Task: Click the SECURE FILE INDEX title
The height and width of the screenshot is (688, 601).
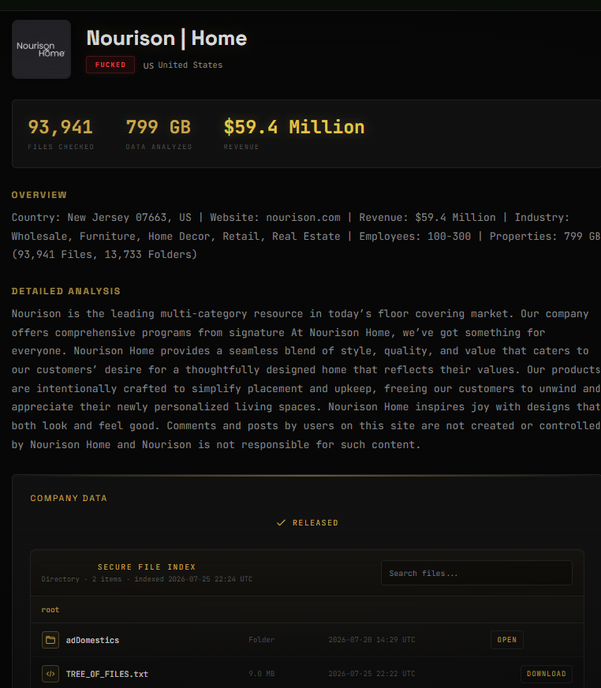Action: pyautogui.click(x=147, y=567)
